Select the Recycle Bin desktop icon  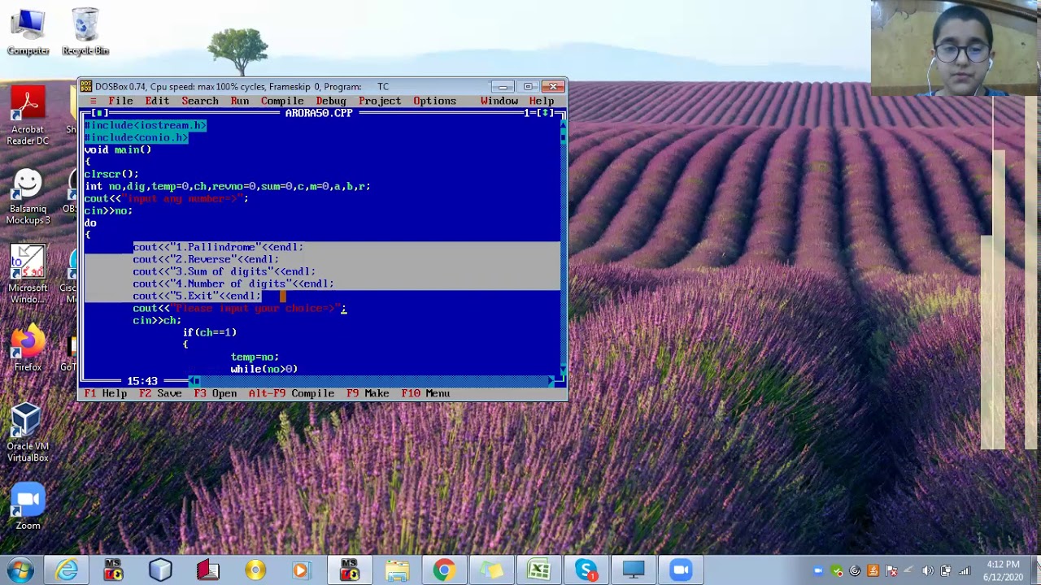85,32
